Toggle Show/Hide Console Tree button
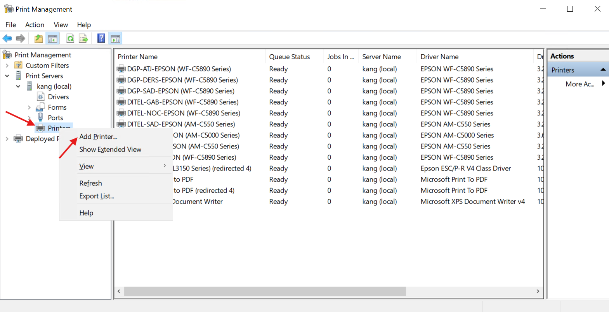Image resolution: width=609 pixels, height=312 pixels. click(x=52, y=38)
